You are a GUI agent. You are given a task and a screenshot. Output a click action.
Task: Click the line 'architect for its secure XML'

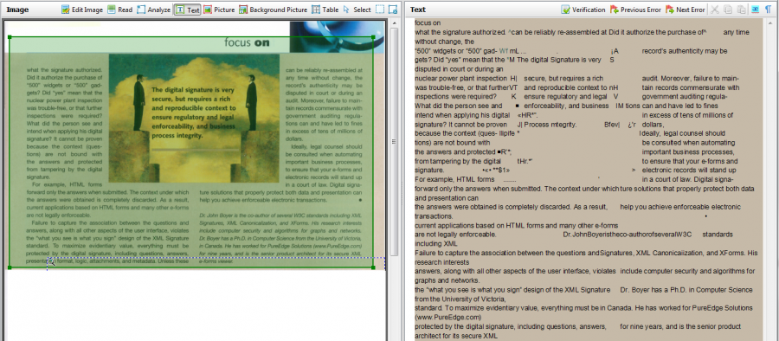point(456,336)
